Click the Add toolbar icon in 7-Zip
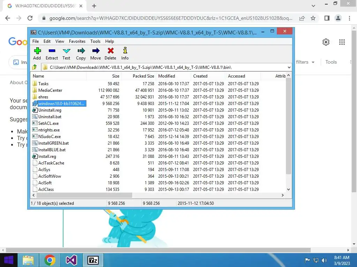The image size is (357, 267). click(37, 51)
